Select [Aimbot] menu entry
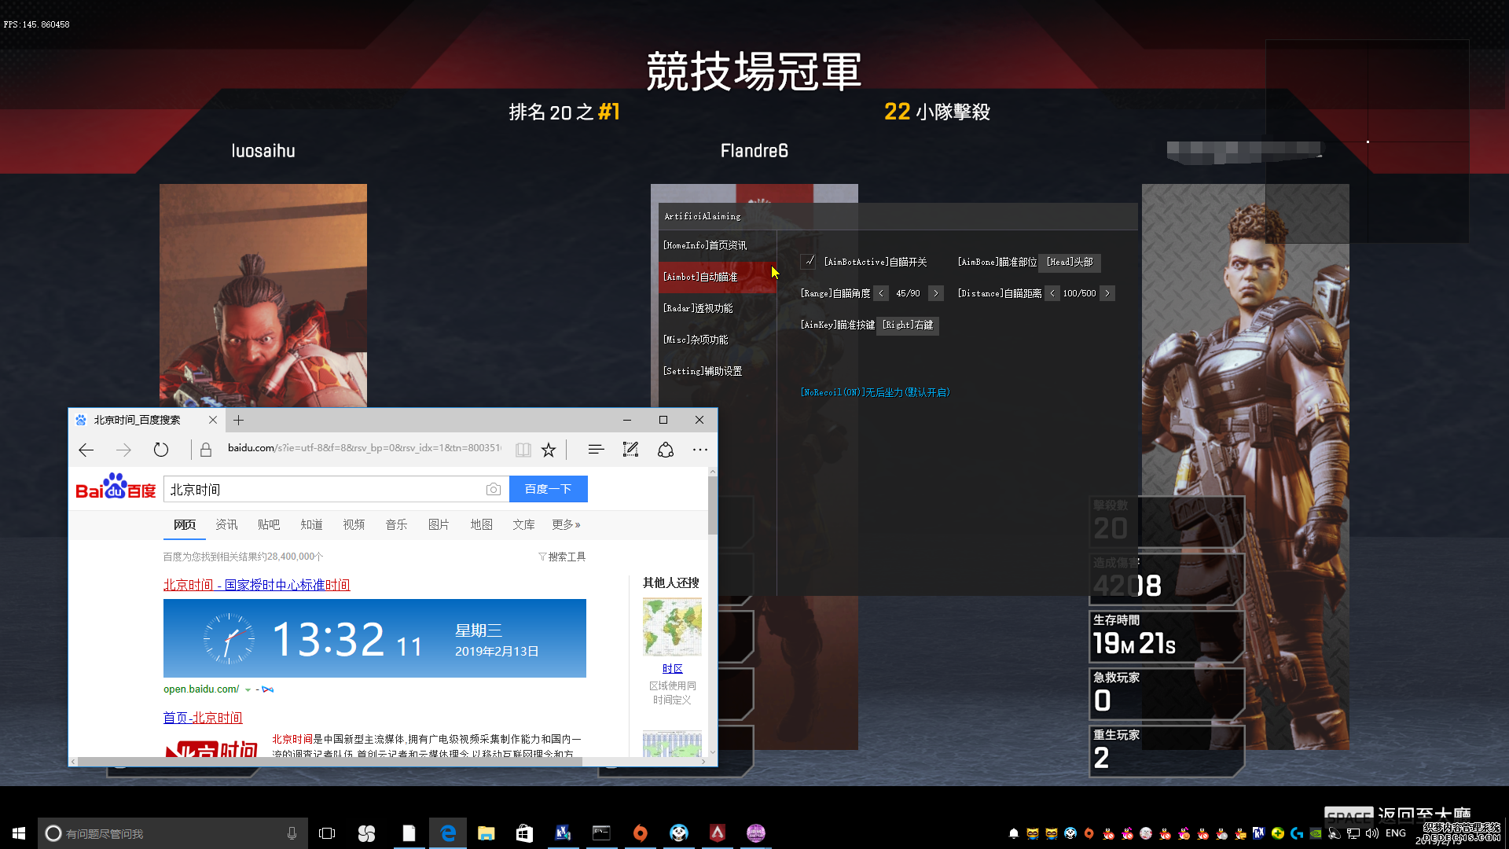 (x=718, y=277)
